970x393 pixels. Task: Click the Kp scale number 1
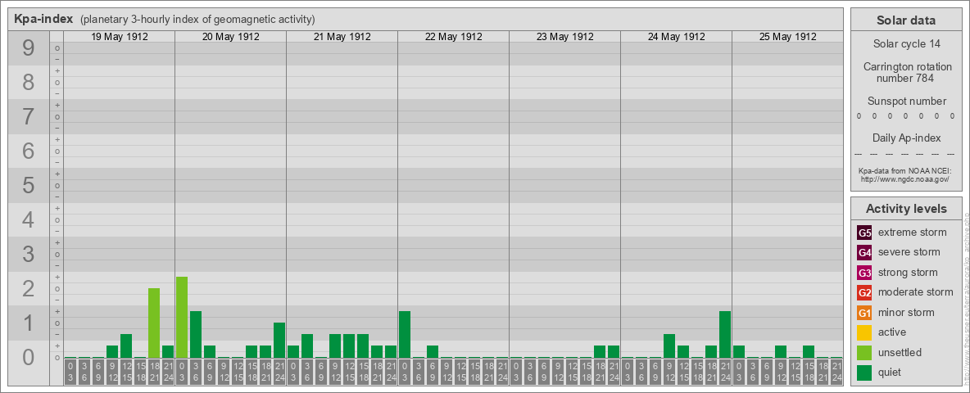(x=29, y=323)
